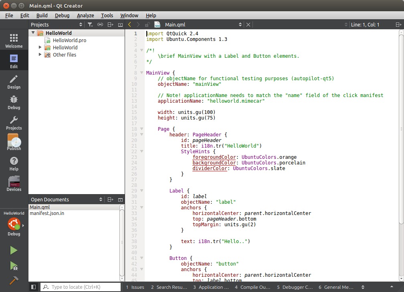Go back in editor navigation history
Image resolution: width=404 pixels, height=292 pixels.
pos(129,24)
